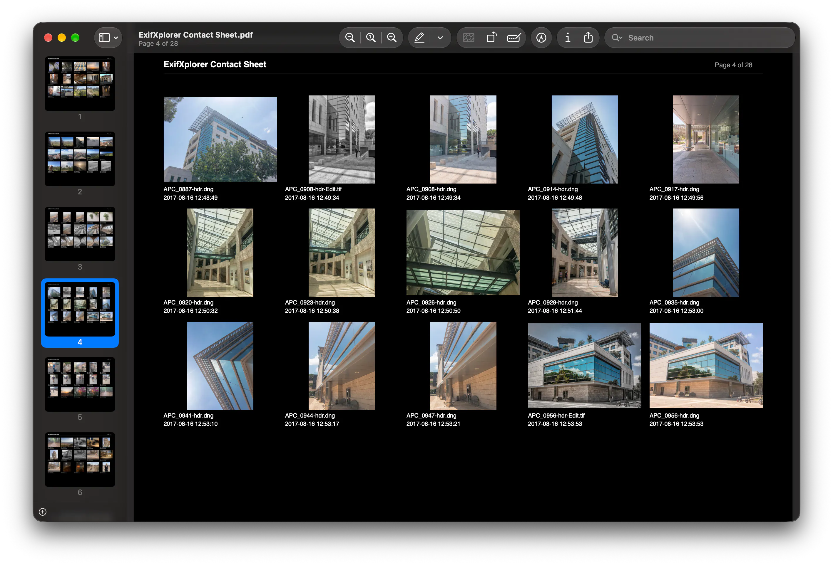Click the APC_0908-hdr-Edit.tif black-and-white photo
The width and height of the screenshot is (833, 565).
(342, 139)
